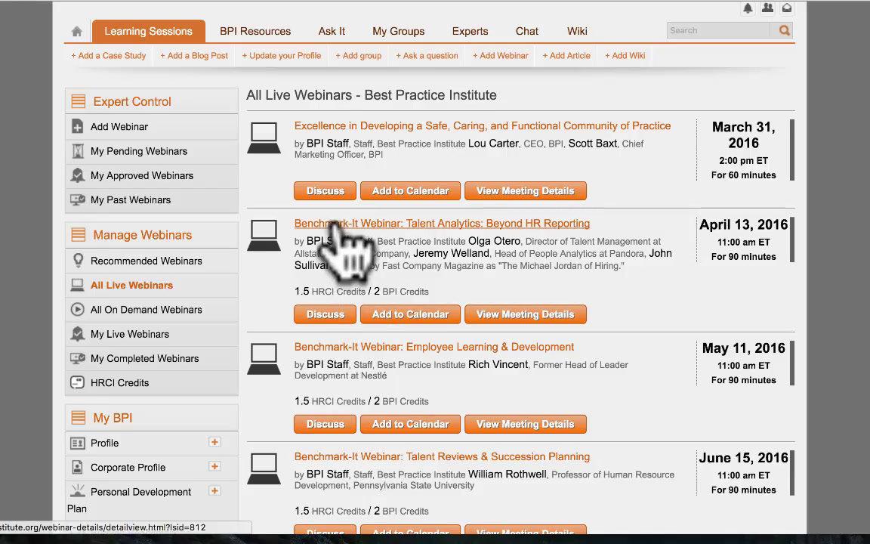Click the Add a Case Study link
The image size is (870, 544).
[x=108, y=55]
